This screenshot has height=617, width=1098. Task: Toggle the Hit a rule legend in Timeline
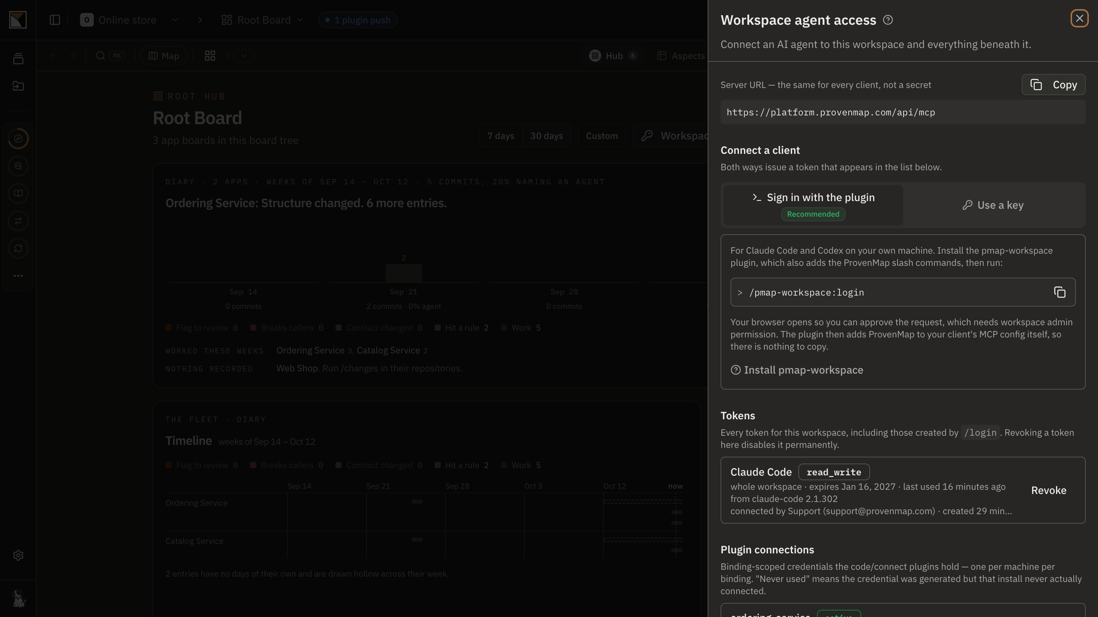click(462, 465)
